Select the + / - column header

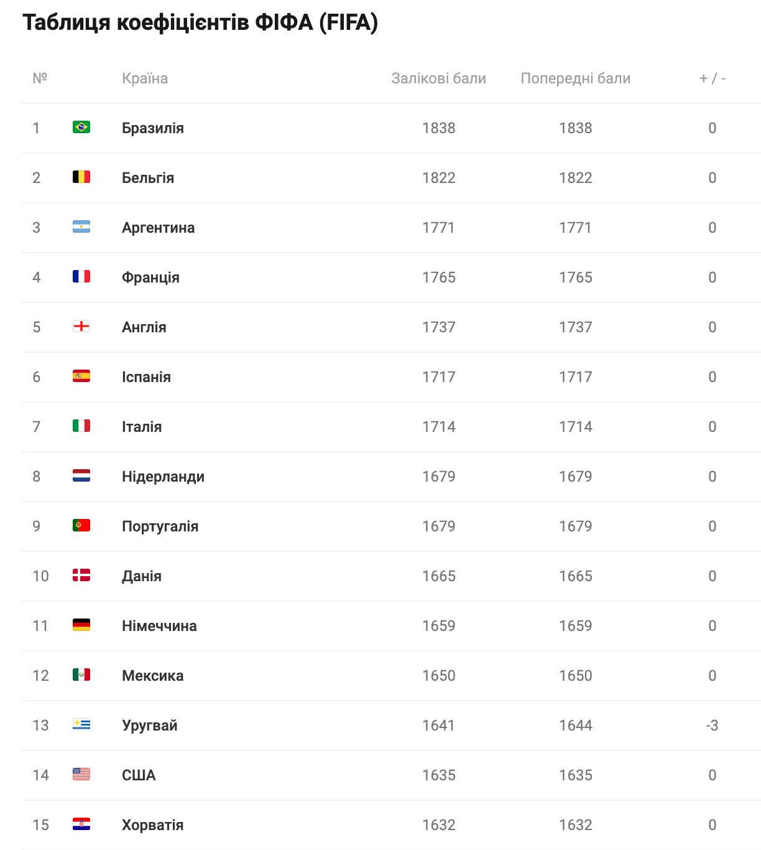tap(713, 78)
